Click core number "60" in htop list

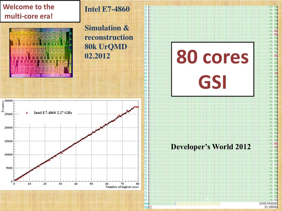pyautogui.click(x=146, y=130)
